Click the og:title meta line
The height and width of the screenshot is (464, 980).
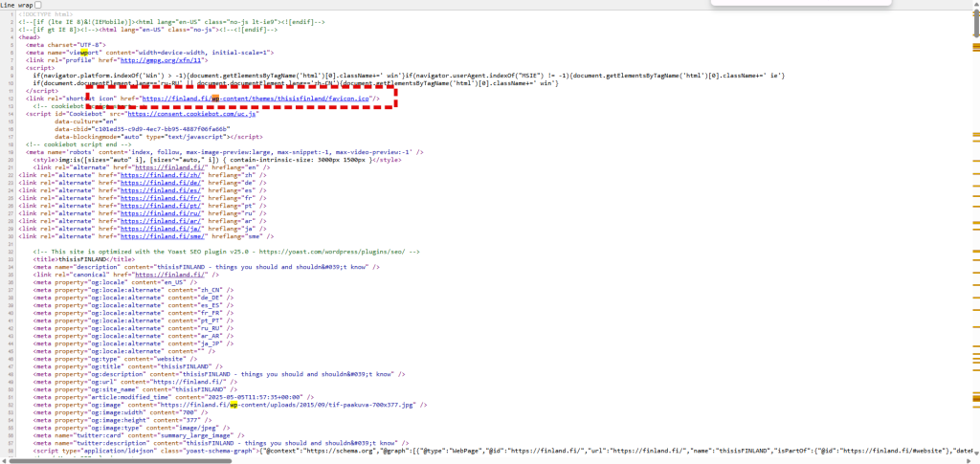(x=128, y=366)
